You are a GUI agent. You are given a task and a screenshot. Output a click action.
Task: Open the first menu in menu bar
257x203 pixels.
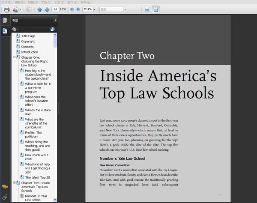point(6,2)
